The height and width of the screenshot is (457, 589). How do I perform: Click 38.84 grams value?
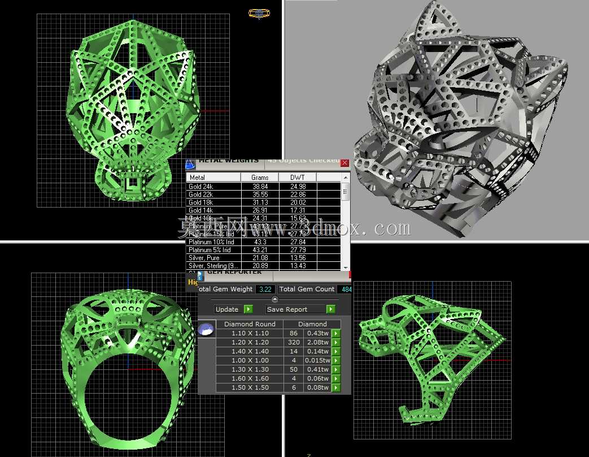pyautogui.click(x=260, y=187)
